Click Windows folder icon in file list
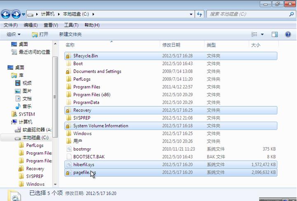The height and width of the screenshot is (201, 297). click(68, 134)
